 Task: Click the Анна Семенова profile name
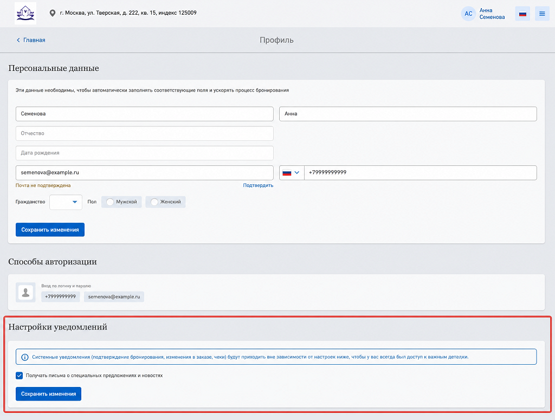[492, 14]
